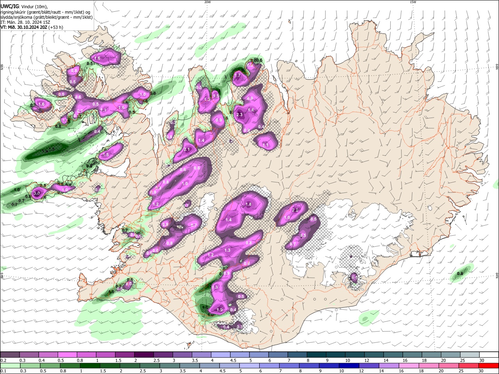Click the isolated green rain patch off the southeast coast
The height and width of the screenshot is (374, 499).
[461, 273]
